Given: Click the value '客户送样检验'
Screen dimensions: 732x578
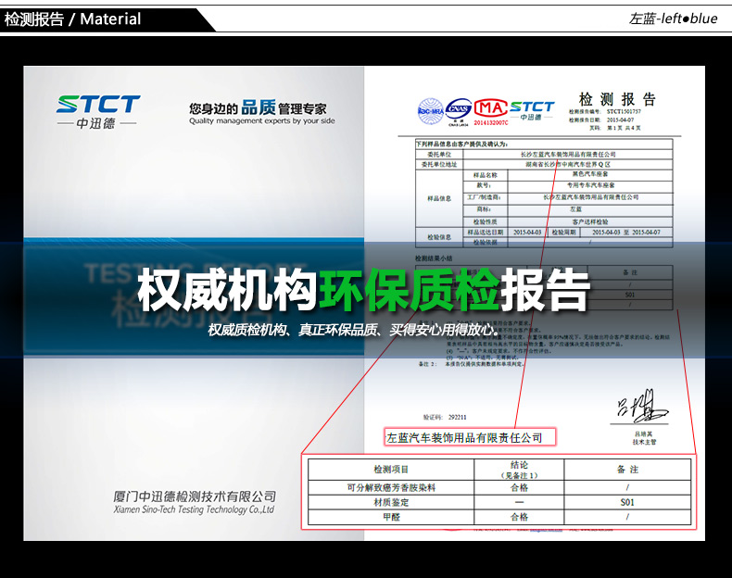Looking at the screenshot, I should pos(590,222).
